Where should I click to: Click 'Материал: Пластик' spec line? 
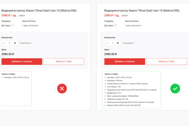115,80
